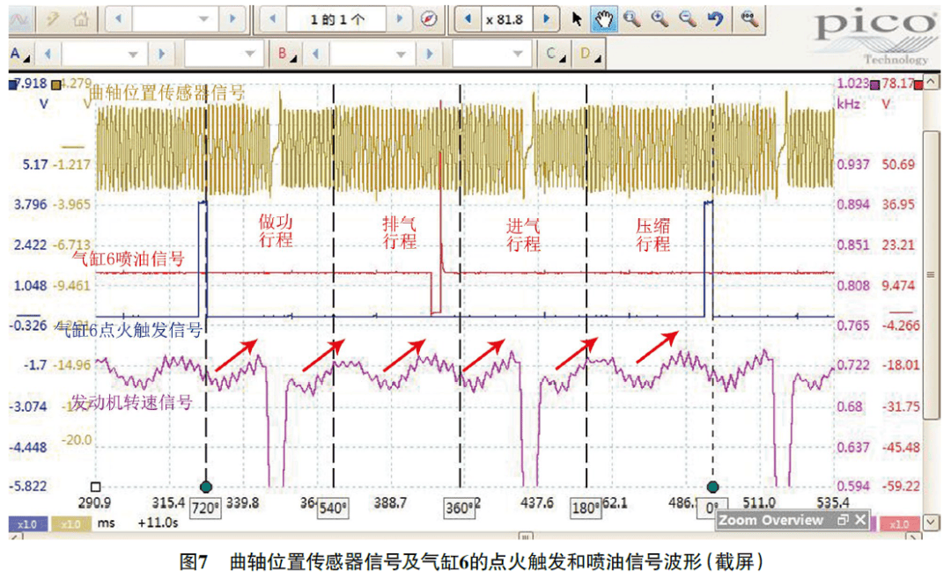Image resolution: width=951 pixels, height=578 pixels.
Task: Click the scope mode waveform icon
Action: (20, 18)
